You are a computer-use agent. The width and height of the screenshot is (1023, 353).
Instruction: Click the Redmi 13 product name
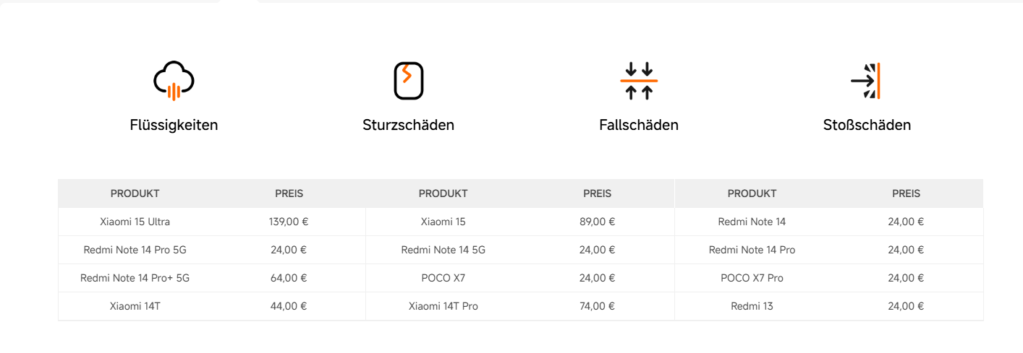(x=752, y=306)
